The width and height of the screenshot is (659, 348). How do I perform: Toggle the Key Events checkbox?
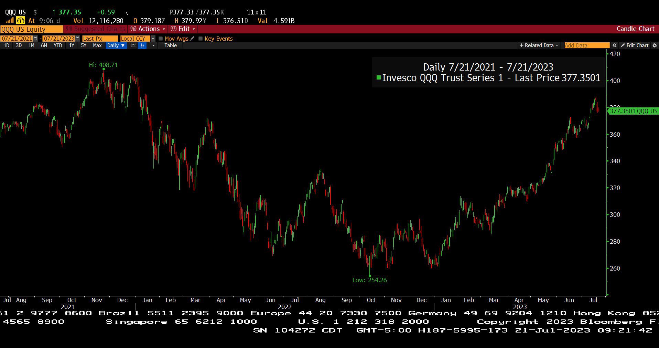[201, 39]
